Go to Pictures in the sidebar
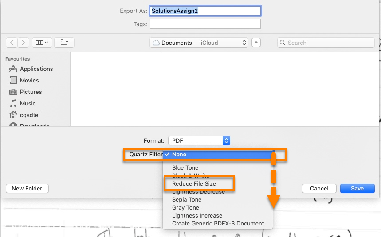The image size is (381, 237). click(x=31, y=92)
